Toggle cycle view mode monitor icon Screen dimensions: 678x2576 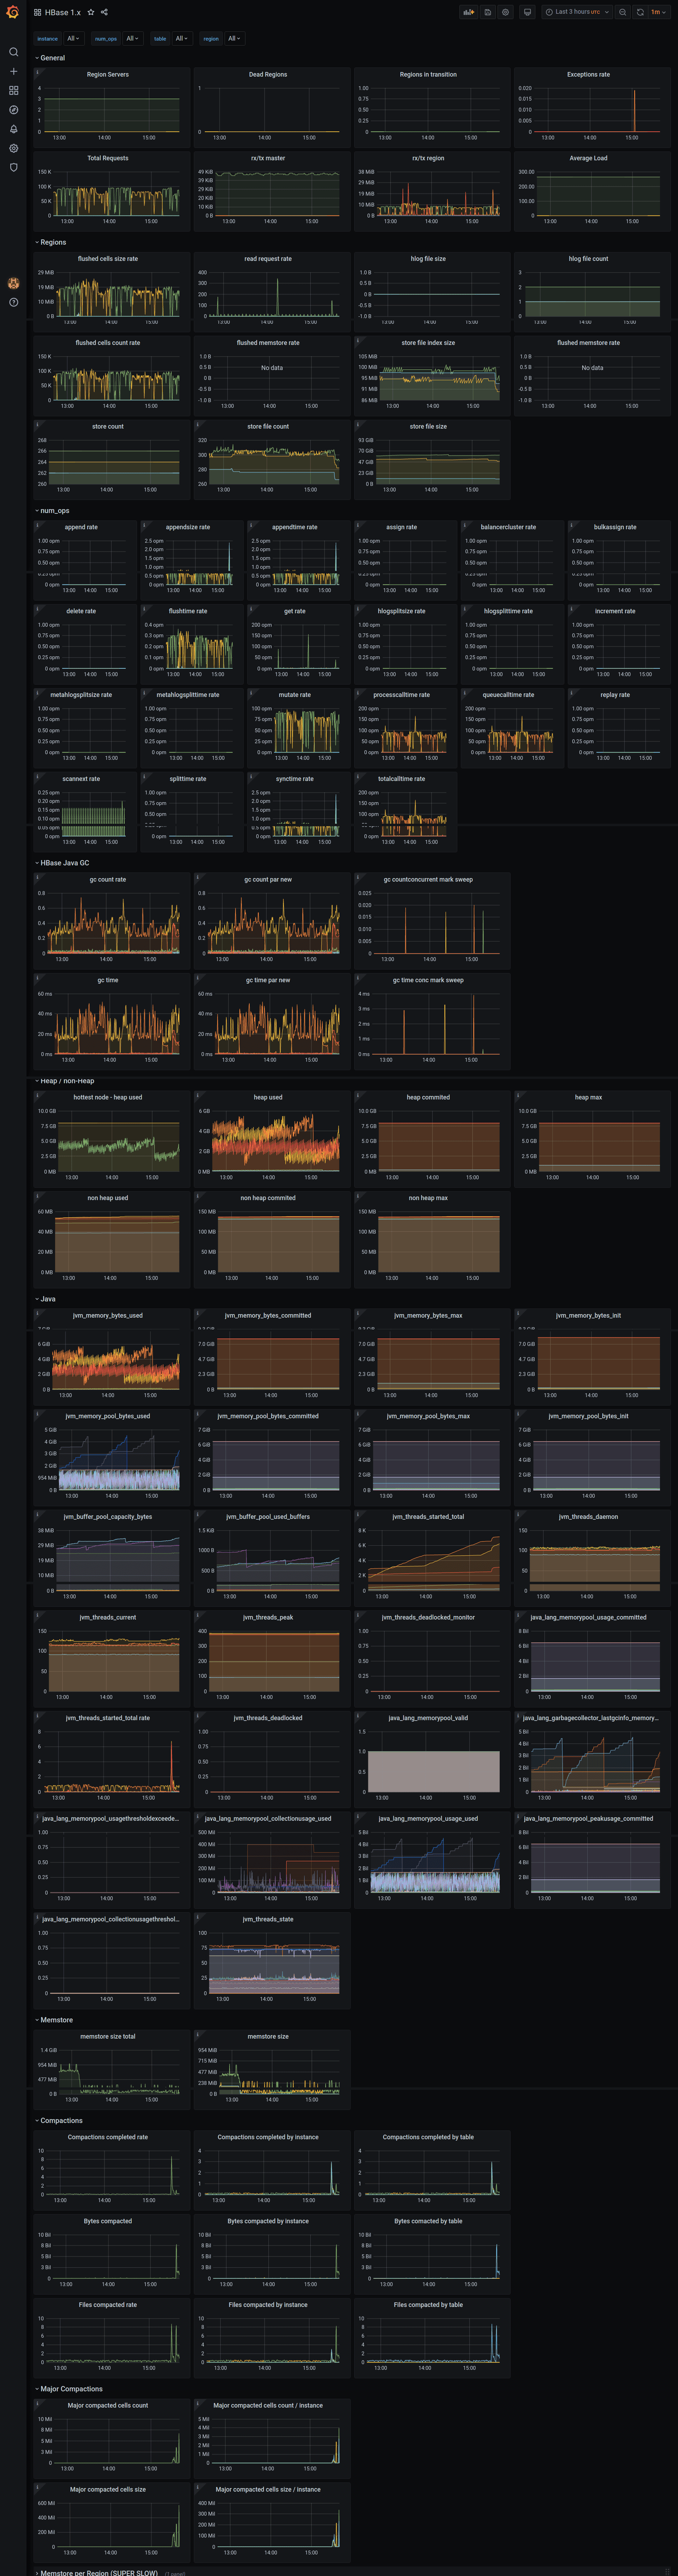(x=527, y=12)
